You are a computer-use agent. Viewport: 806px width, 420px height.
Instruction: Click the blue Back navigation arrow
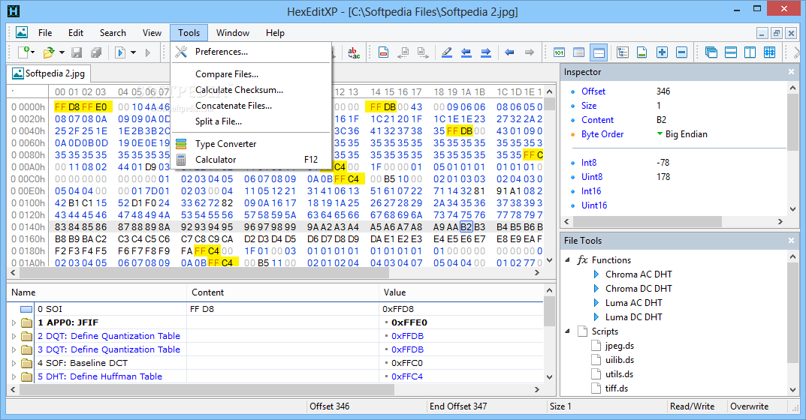[x=509, y=52]
